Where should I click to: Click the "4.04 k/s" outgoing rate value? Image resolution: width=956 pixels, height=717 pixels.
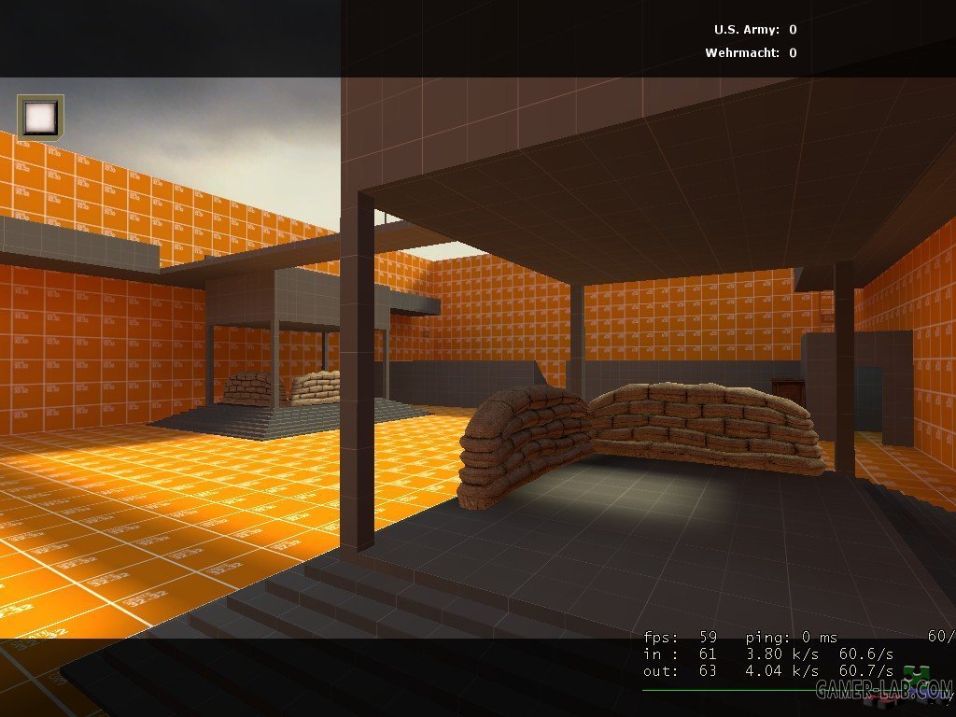782,670
